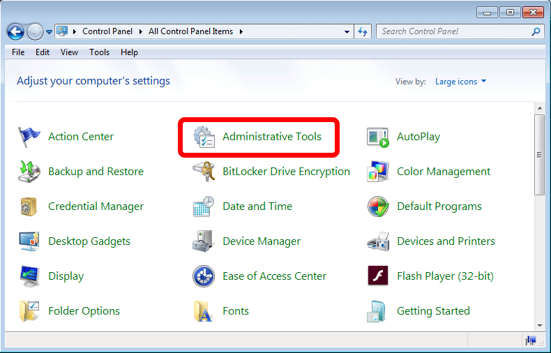
Task: Click the Backup and Restore link
Action: pyautogui.click(x=96, y=171)
